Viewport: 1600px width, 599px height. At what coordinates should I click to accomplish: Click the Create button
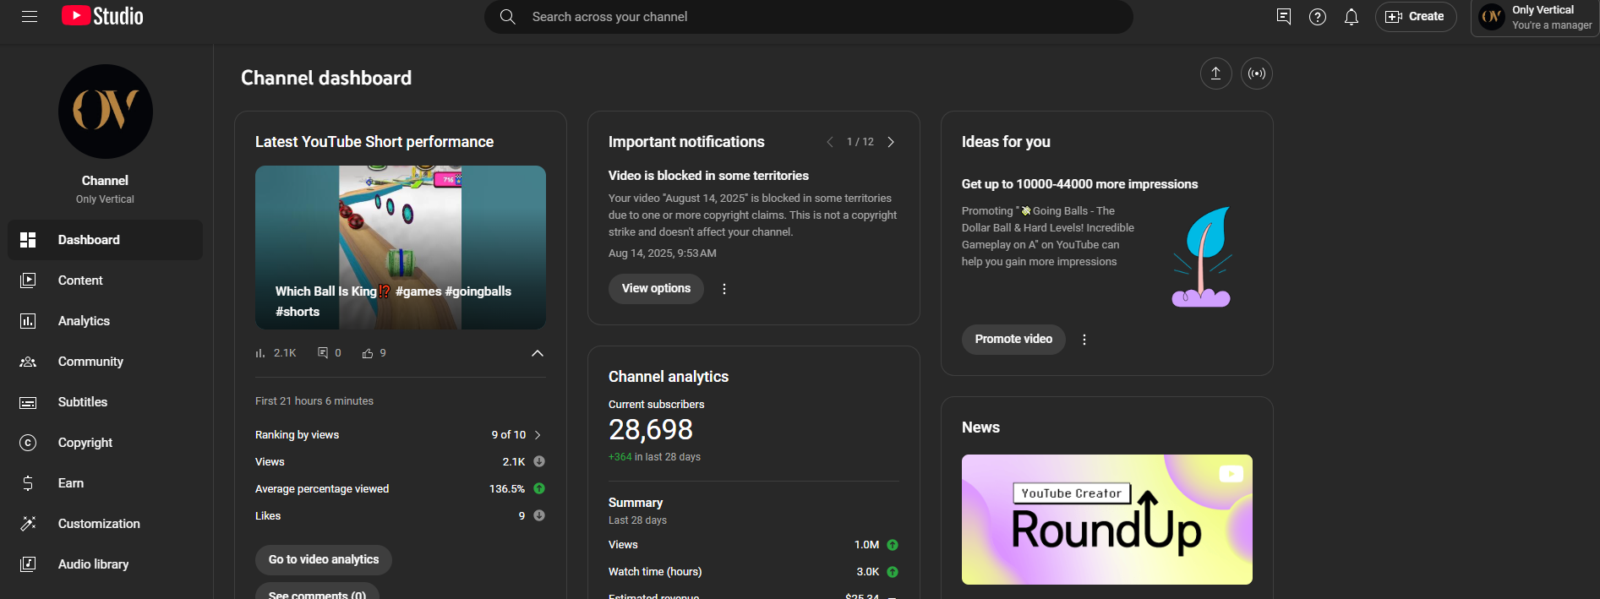[1416, 17]
